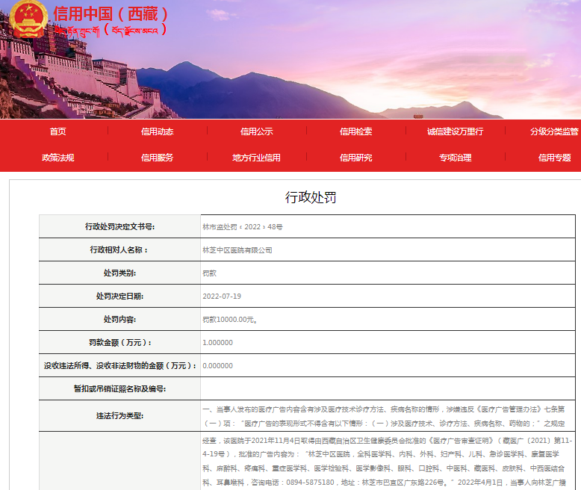
Task: Click the date 2022-07-19
Action: point(222,296)
